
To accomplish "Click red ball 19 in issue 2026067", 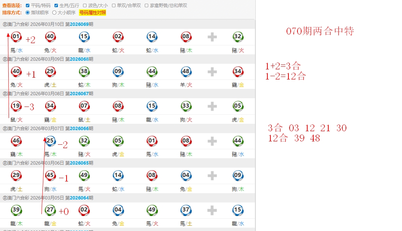I will 16,106.
